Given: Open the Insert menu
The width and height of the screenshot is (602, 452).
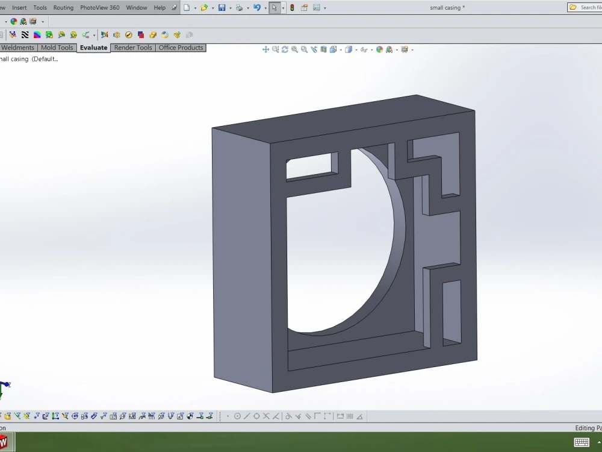Looking at the screenshot, I should [19, 8].
